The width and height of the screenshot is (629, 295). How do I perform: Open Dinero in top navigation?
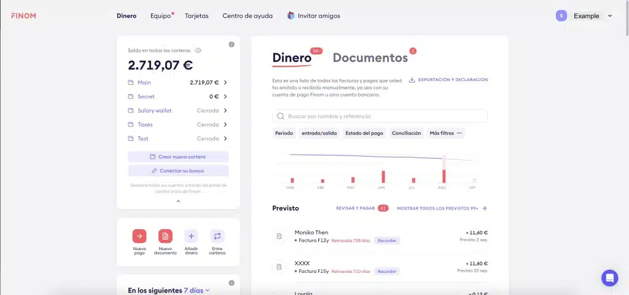click(127, 16)
